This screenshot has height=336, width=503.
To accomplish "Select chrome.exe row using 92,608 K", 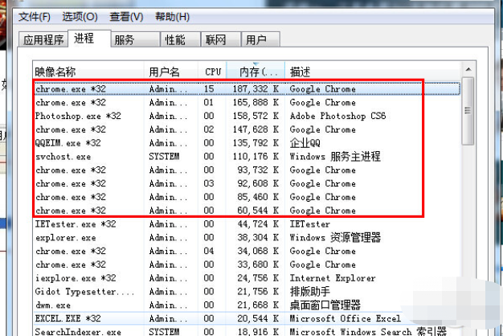I will (x=247, y=183).
